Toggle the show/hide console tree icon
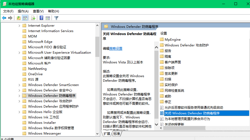 [x=25, y=18]
